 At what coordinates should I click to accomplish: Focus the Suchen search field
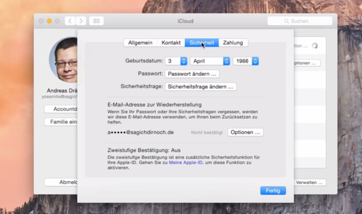299,21
